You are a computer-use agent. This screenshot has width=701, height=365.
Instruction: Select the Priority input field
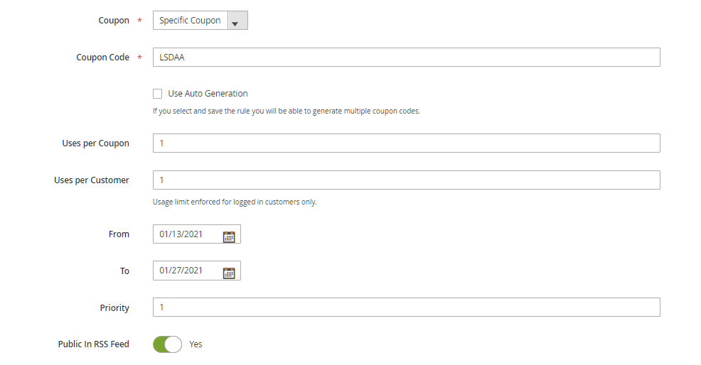(406, 307)
